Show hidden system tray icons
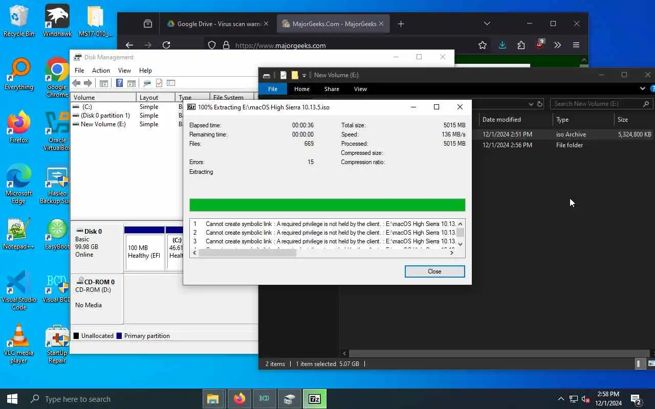The height and width of the screenshot is (409, 655). [x=561, y=399]
